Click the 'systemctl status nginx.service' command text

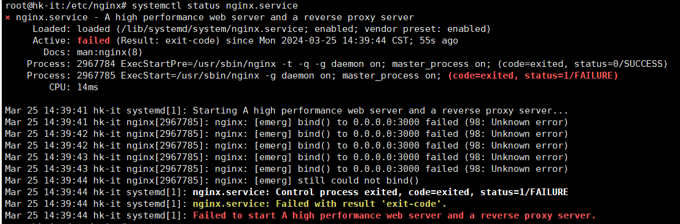pyautogui.click(x=214, y=6)
